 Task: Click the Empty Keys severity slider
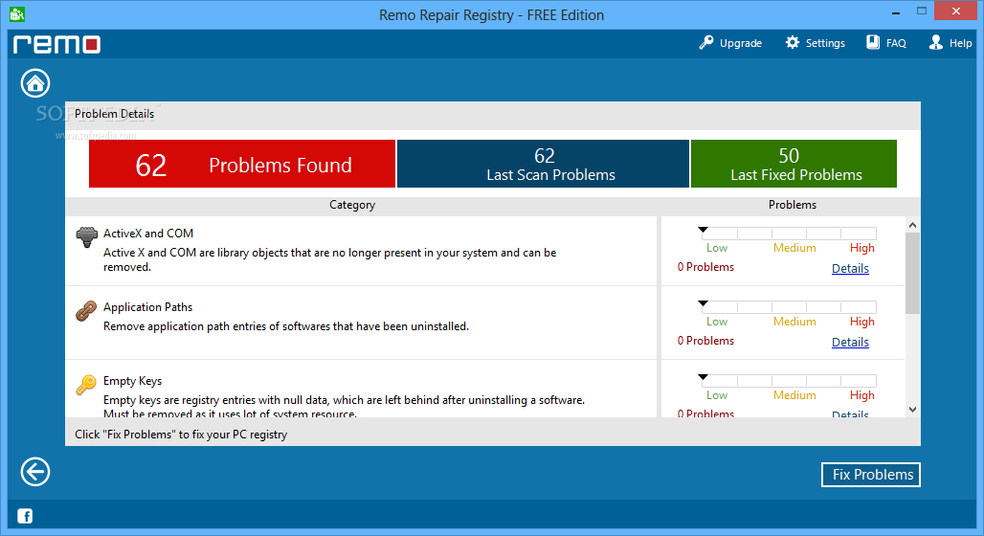789,380
